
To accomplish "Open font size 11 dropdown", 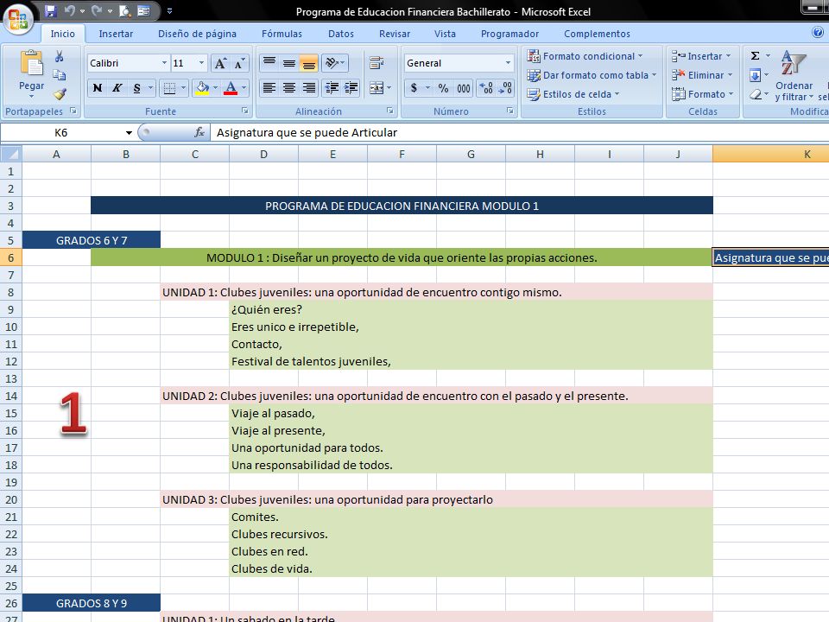I will click(x=201, y=63).
